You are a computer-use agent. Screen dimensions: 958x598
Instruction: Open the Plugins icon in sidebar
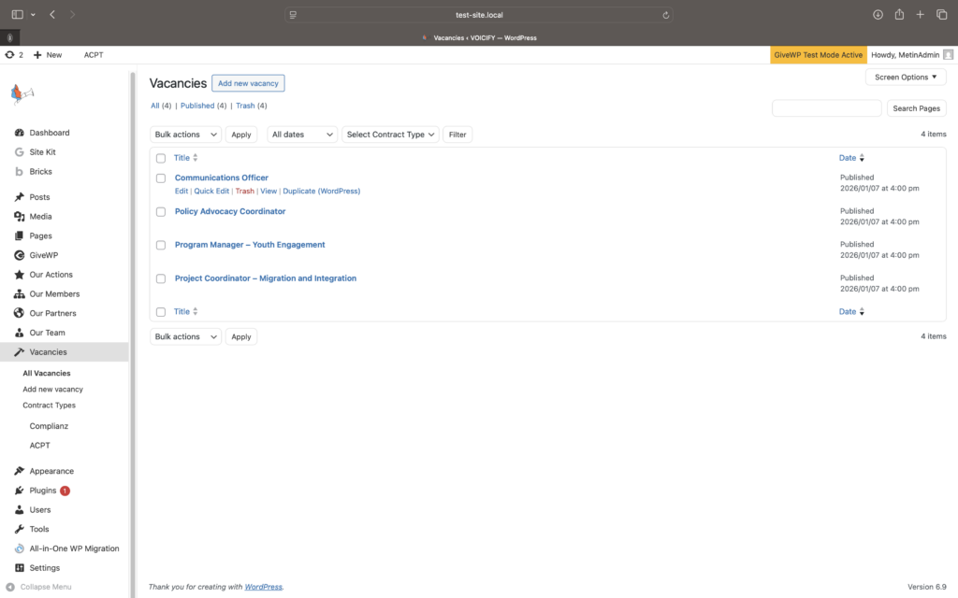pos(20,491)
